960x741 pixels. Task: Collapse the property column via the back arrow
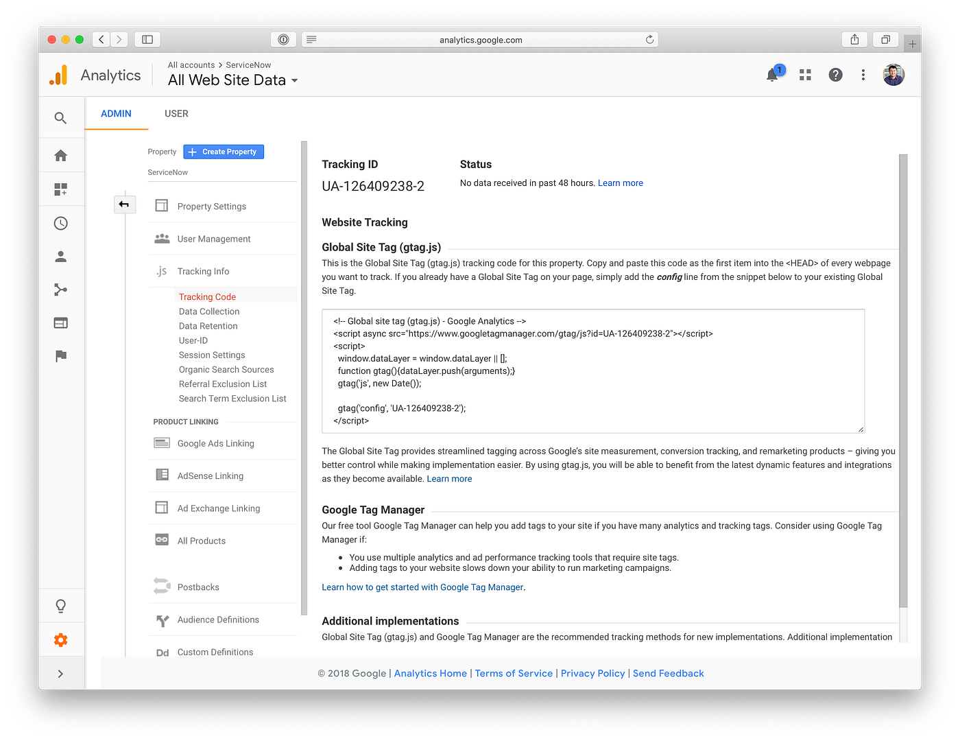tap(125, 204)
